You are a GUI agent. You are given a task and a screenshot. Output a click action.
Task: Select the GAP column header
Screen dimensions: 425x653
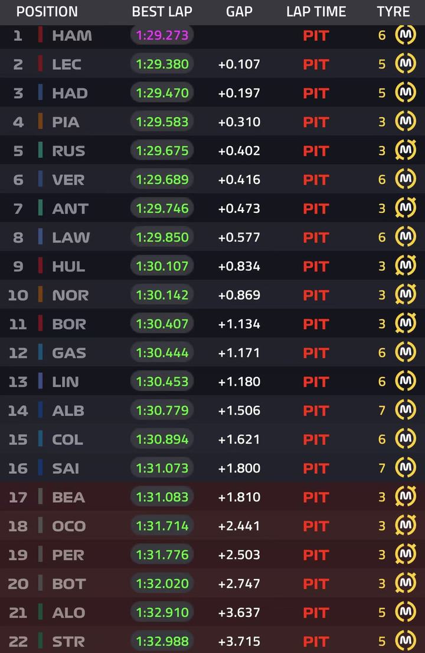tap(239, 12)
